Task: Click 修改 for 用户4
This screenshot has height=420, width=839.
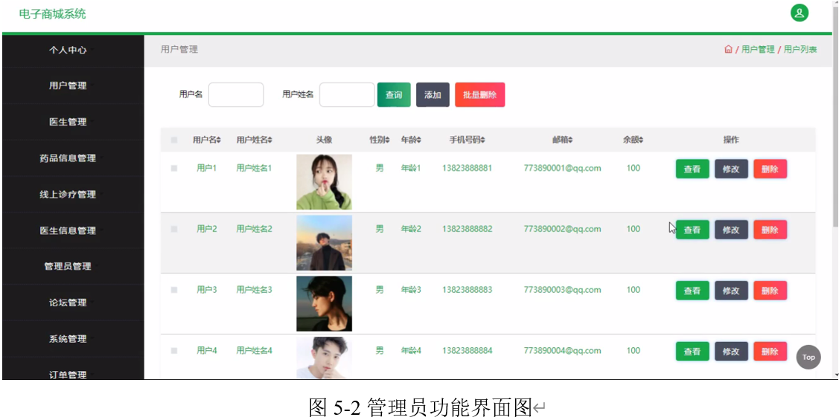Action: (732, 352)
